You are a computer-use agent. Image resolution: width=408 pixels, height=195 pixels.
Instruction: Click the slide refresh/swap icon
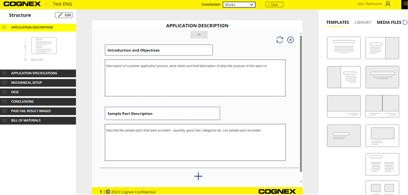(280, 40)
